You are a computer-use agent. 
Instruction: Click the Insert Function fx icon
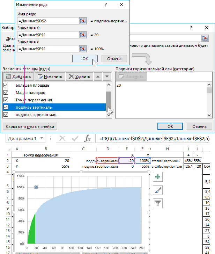[x=88, y=139]
